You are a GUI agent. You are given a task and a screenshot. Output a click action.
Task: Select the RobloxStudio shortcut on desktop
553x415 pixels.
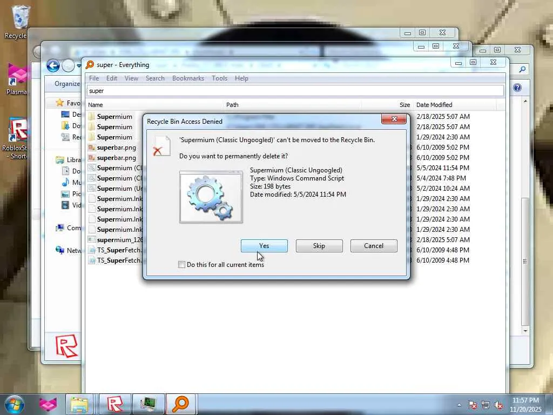pyautogui.click(x=16, y=138)
